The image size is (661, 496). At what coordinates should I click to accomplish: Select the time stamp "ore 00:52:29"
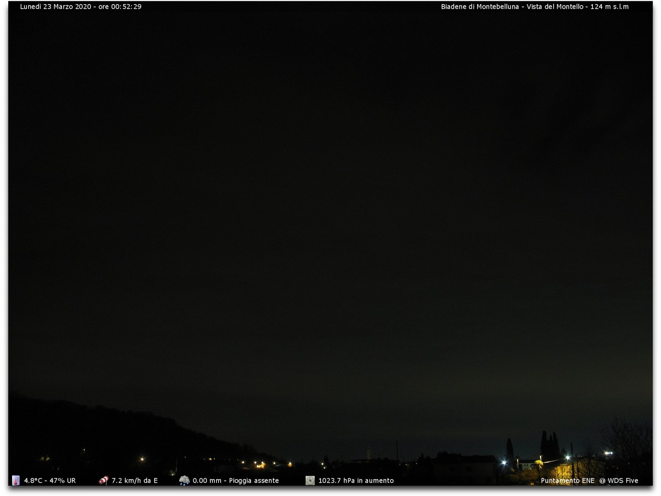(120, 7)
